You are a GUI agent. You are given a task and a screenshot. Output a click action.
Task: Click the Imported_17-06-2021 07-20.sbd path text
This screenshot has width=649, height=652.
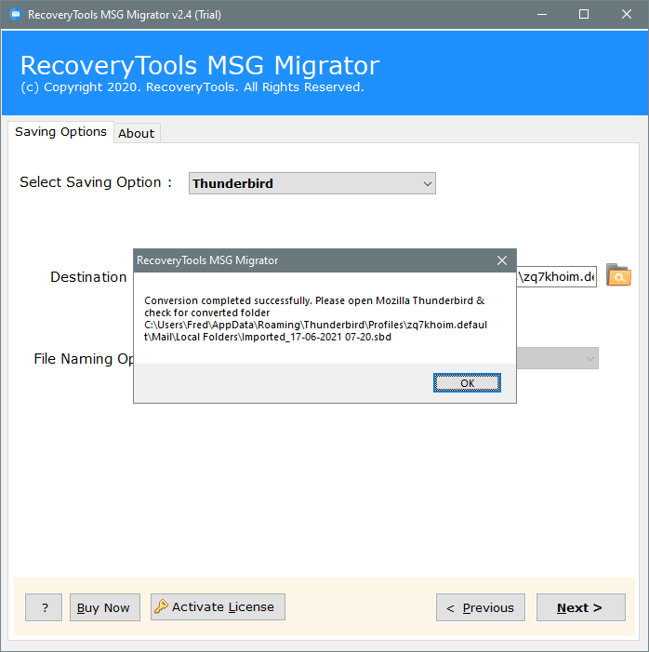[x=316, y=337]
